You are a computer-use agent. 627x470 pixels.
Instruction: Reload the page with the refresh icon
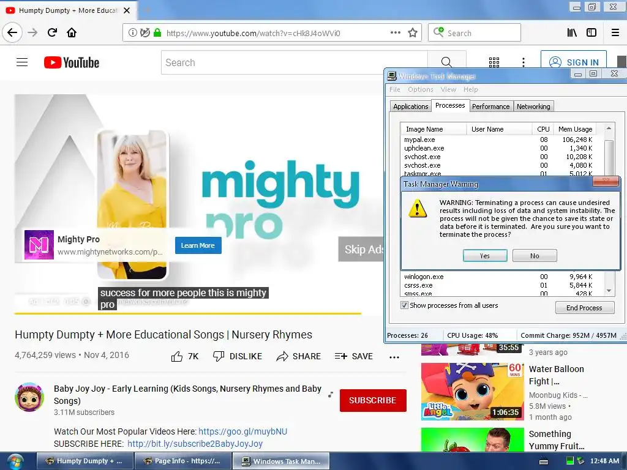[x=52, y=32]
